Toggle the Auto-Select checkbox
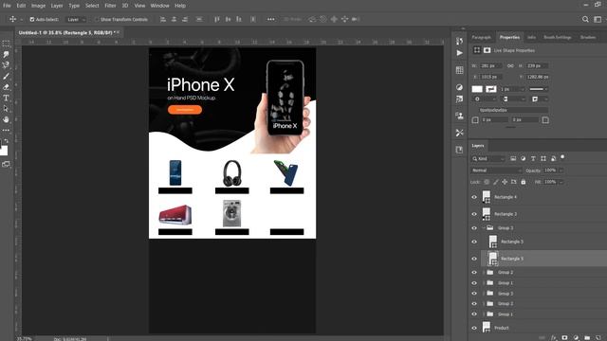Viewport: 607px width, 341px height. click(32, 19)
